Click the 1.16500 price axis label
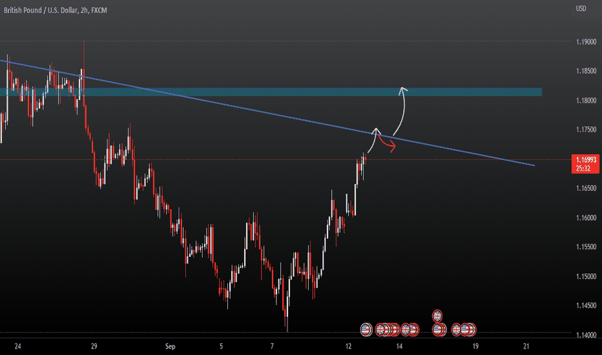The width and height of the screenshot is (602, 355). [x=586, y=188]
